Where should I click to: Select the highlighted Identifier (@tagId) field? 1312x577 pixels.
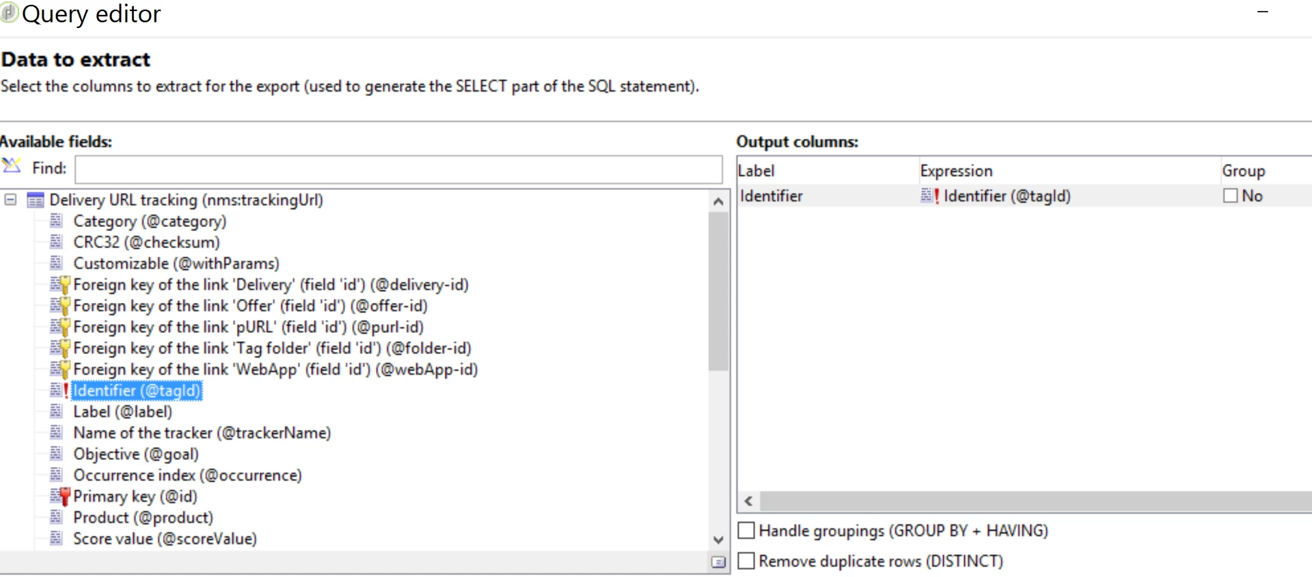coord(137,391)
